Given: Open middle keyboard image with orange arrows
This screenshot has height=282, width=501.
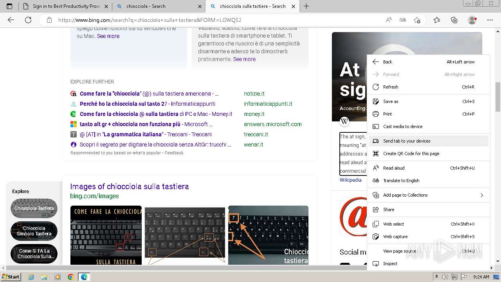Looking at the screenshot, I should [x=185, y=235].
